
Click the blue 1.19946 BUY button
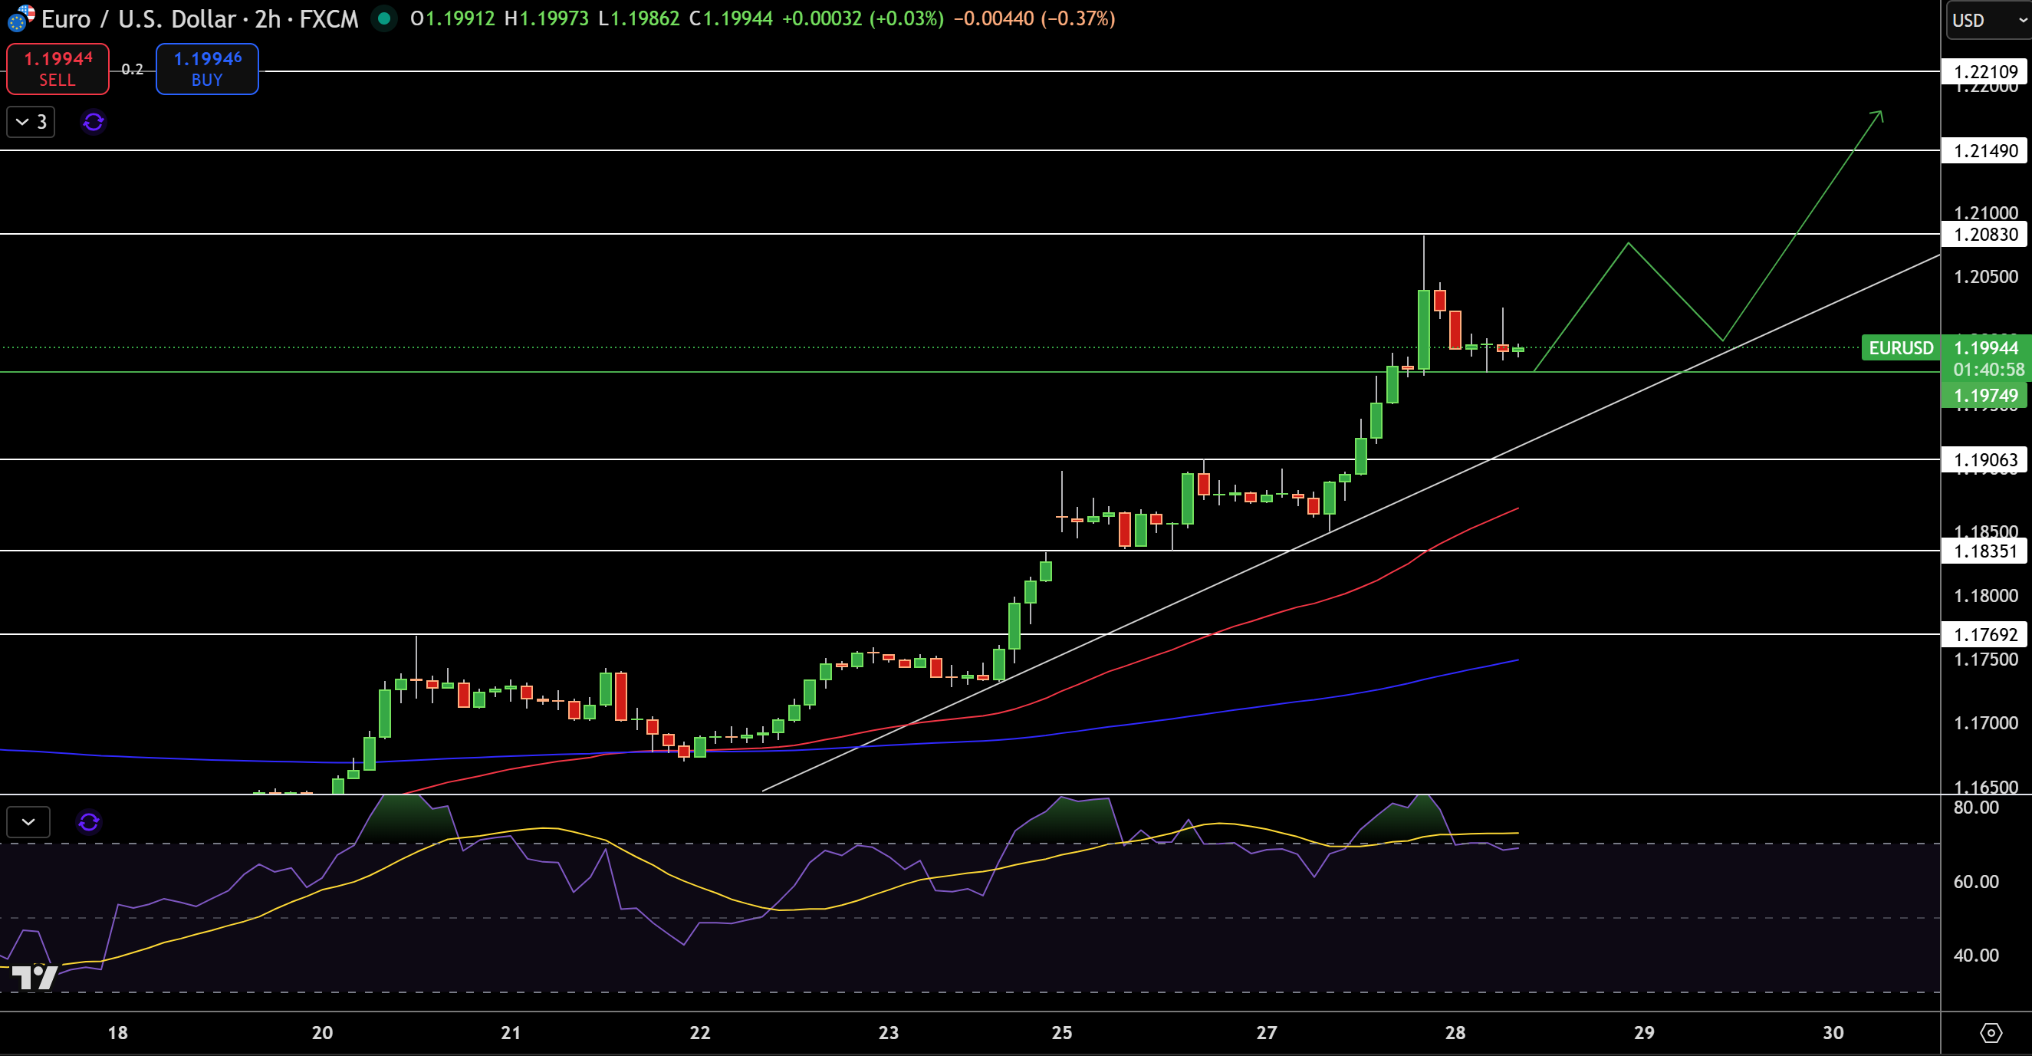point(208,69)
